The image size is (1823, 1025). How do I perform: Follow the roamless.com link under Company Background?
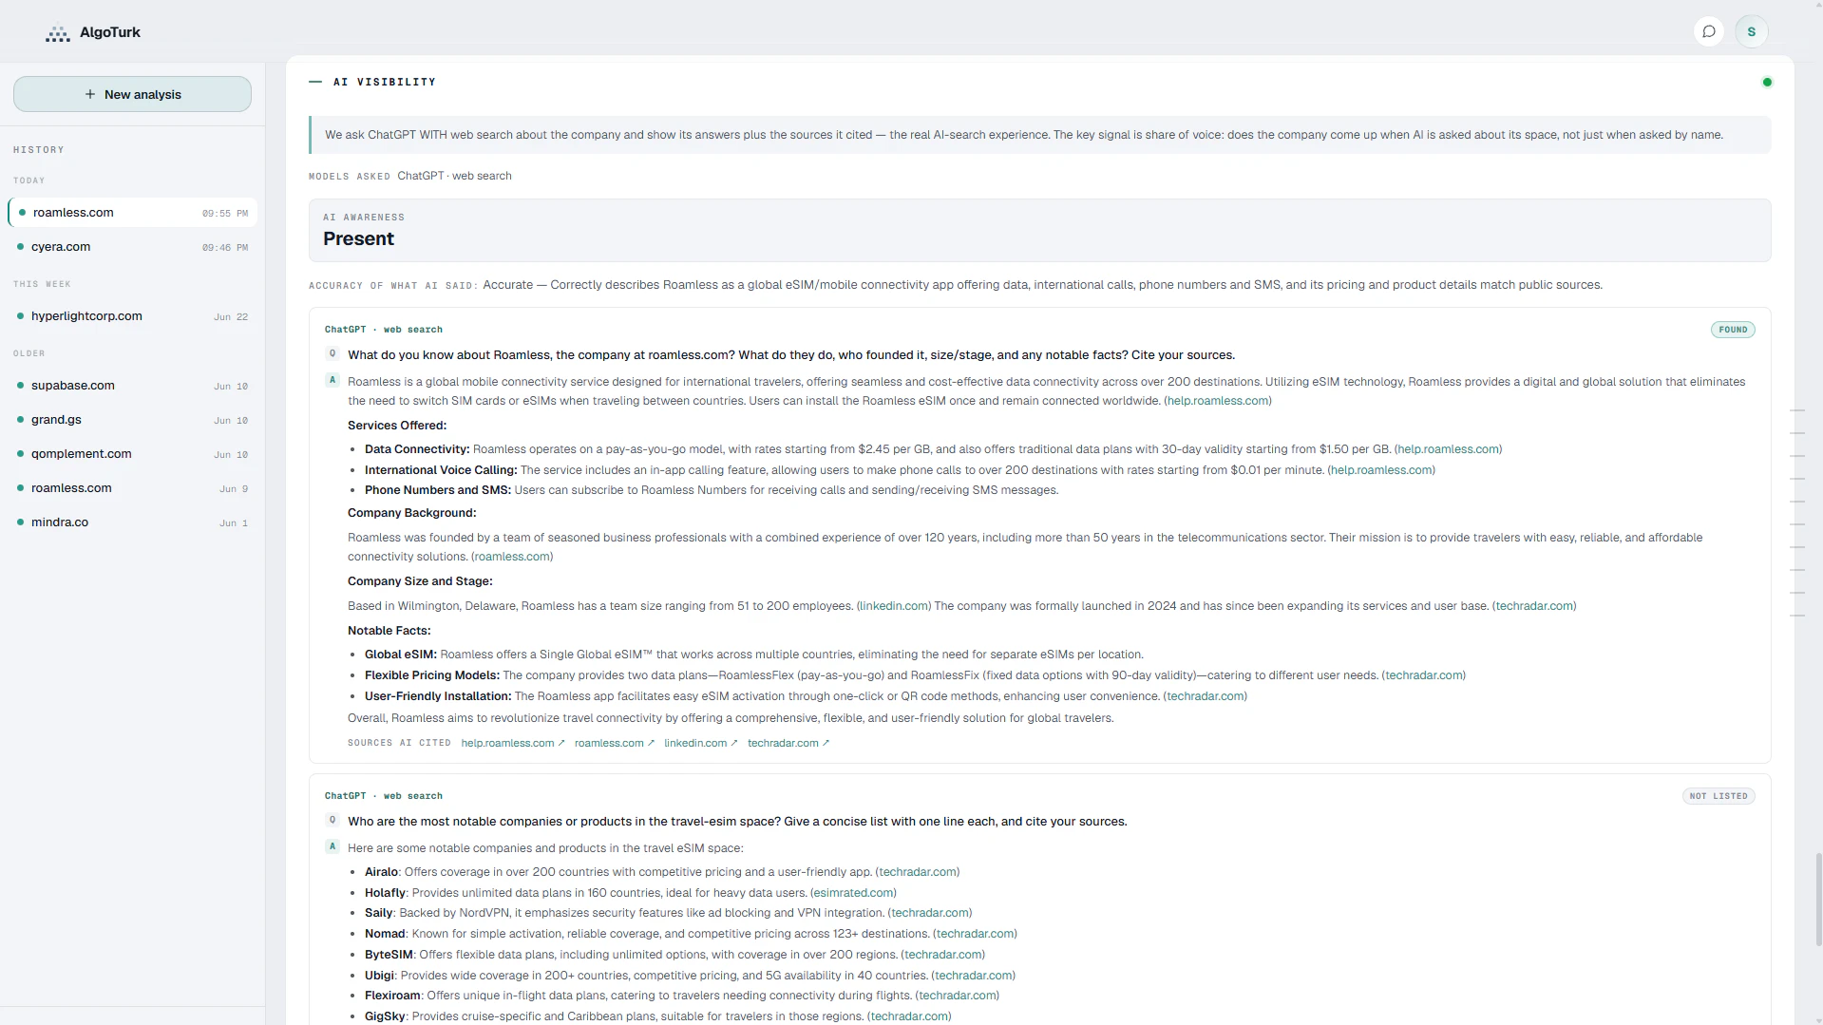(x=512, y=557)
